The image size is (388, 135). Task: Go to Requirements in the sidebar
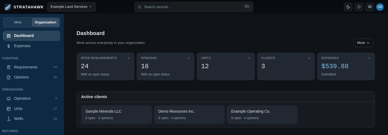click(x=32, y=67)
